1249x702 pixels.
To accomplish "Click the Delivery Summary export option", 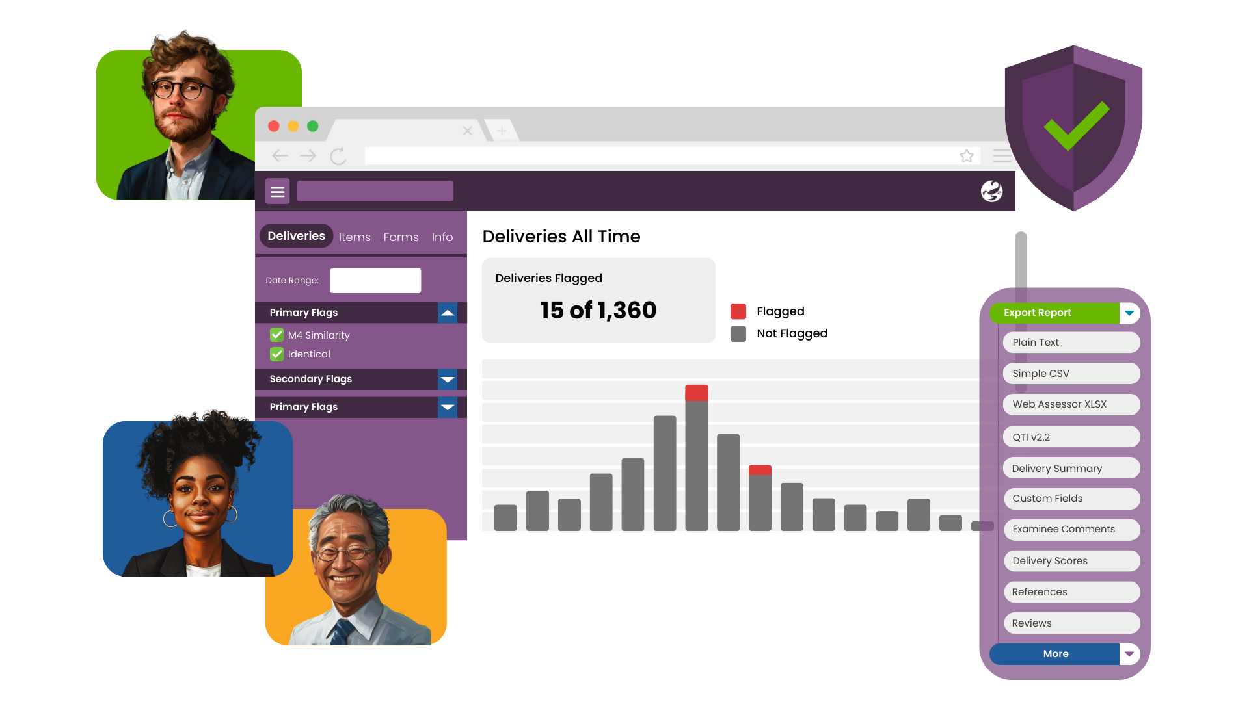I will [1071, 467].
